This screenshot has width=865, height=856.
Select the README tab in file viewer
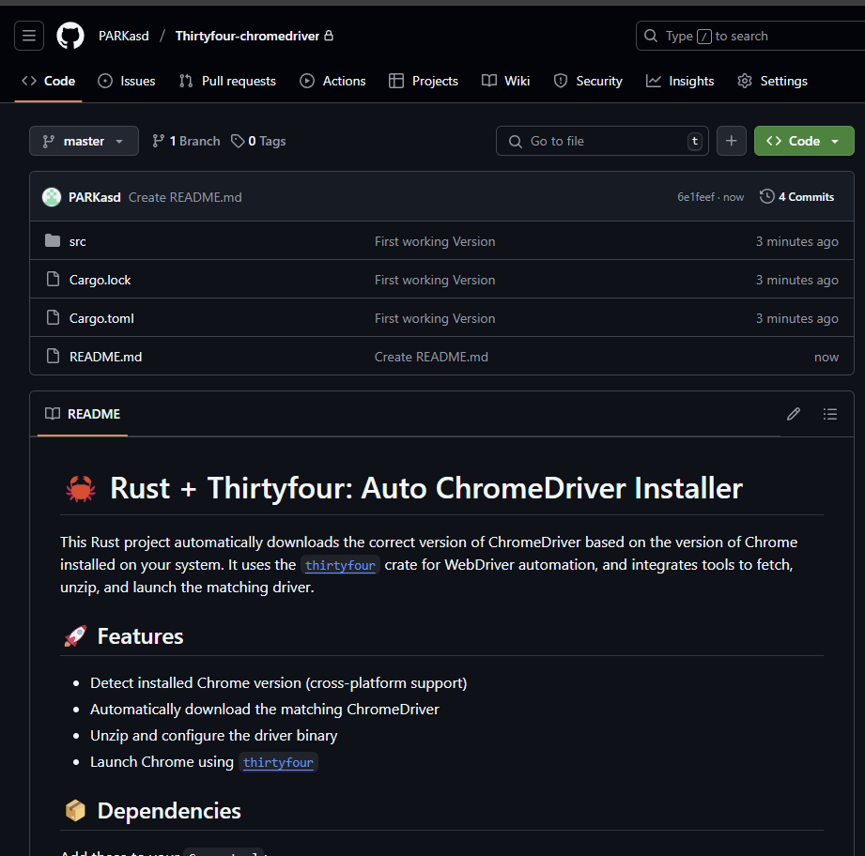pyautogui.click(x=83, y=414)
